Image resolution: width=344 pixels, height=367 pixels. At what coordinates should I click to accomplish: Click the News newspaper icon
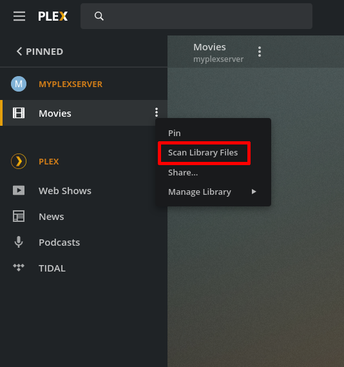19,216
